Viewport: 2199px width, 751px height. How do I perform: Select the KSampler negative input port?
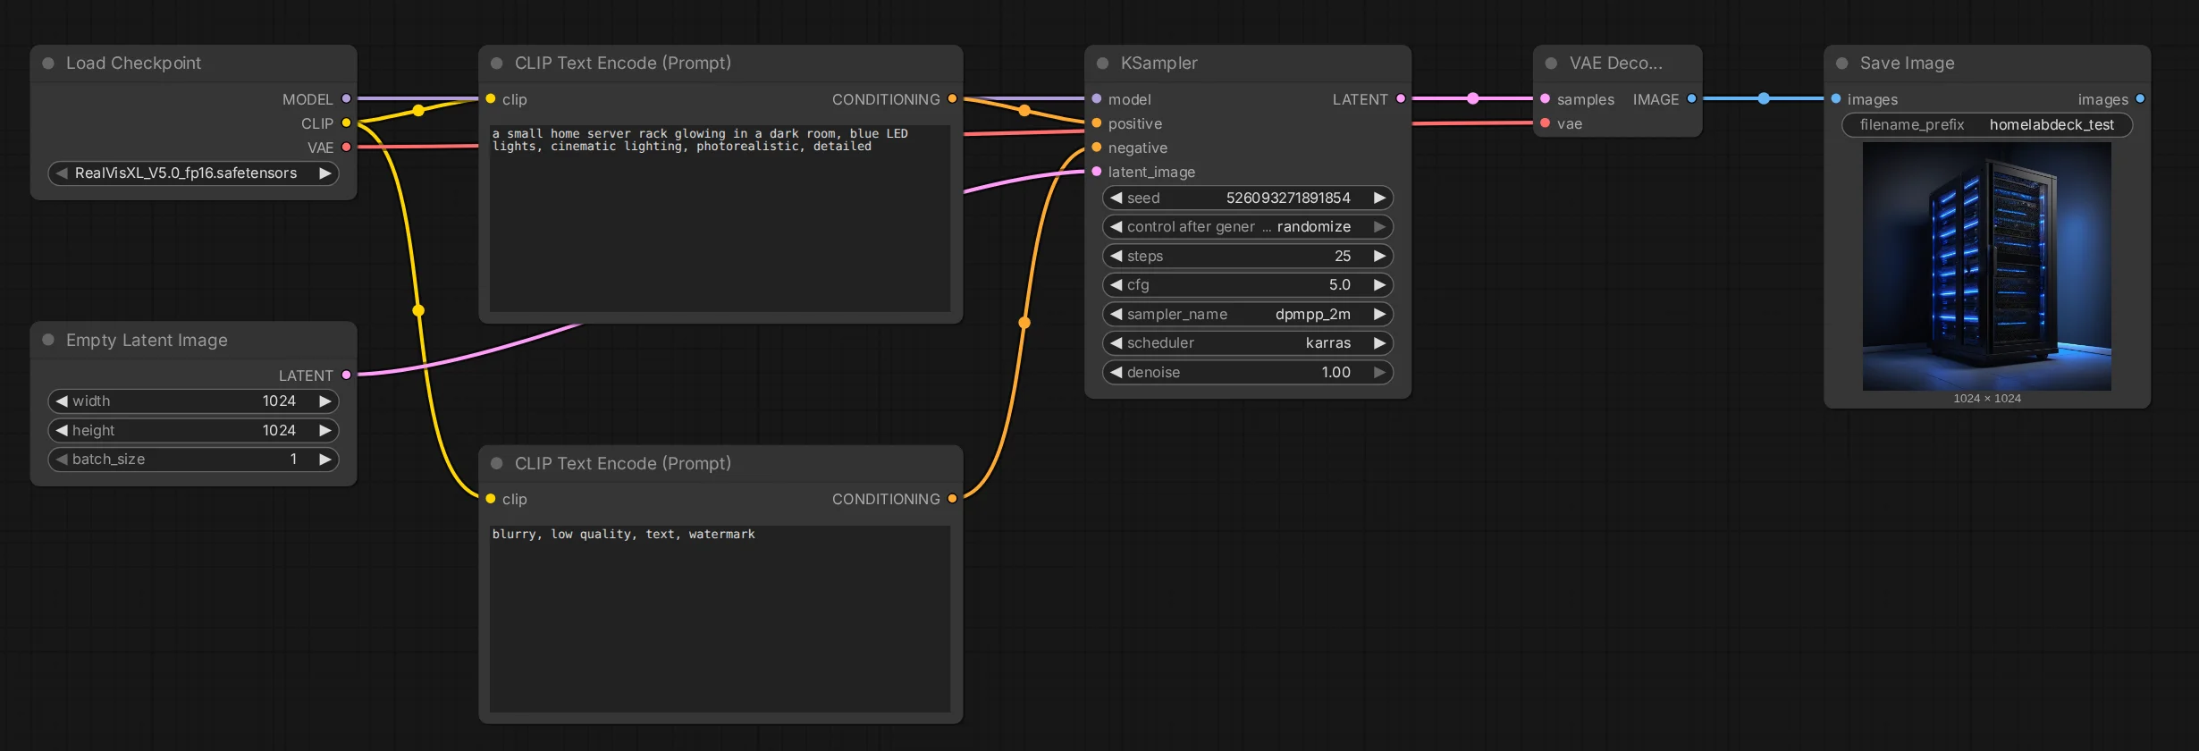(x=1097, y=148)
